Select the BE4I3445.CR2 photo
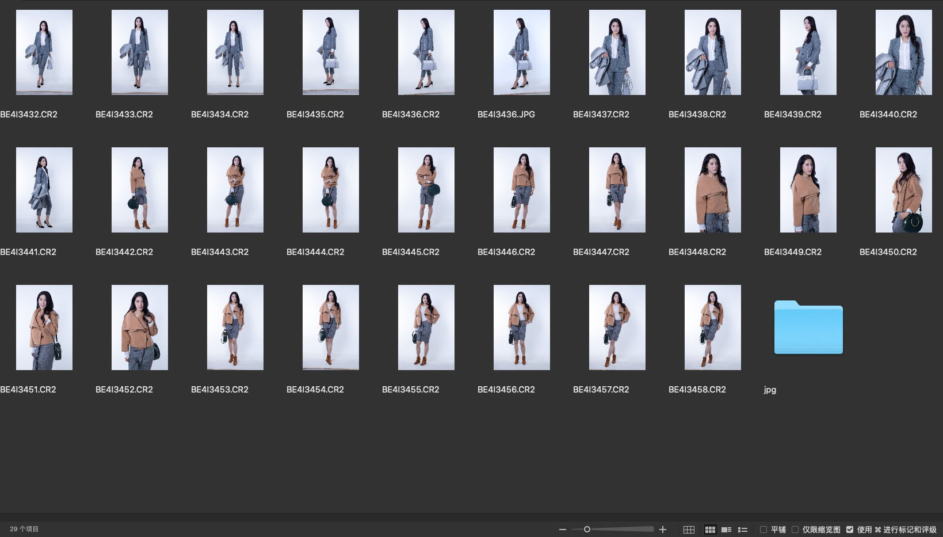 (x=426, y=190)
